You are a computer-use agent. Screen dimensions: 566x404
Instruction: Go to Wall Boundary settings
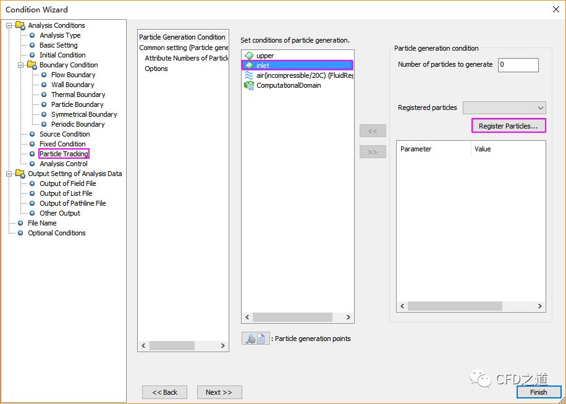(x=72, y=85)
